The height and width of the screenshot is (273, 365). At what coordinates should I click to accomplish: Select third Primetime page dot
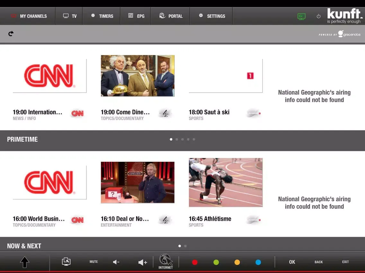(182, 139)
